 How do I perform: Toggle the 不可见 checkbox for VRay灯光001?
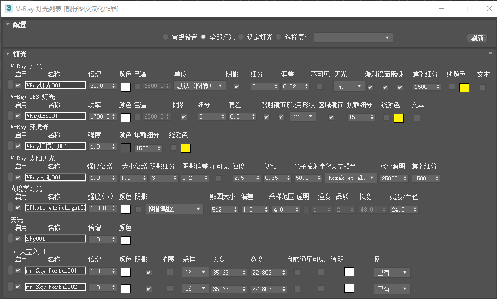(x=319, y=86)
